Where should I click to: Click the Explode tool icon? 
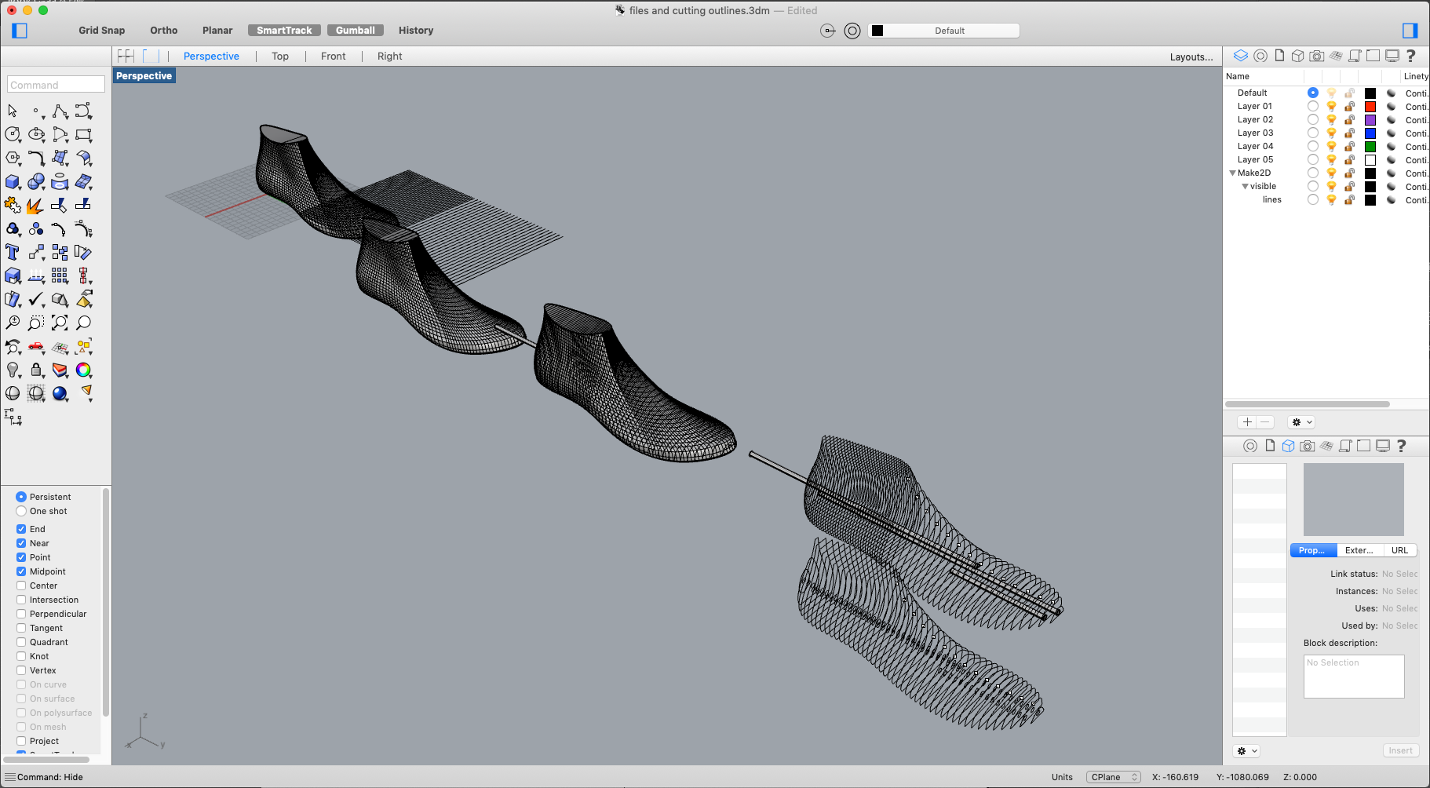click(x=35, y=206)
